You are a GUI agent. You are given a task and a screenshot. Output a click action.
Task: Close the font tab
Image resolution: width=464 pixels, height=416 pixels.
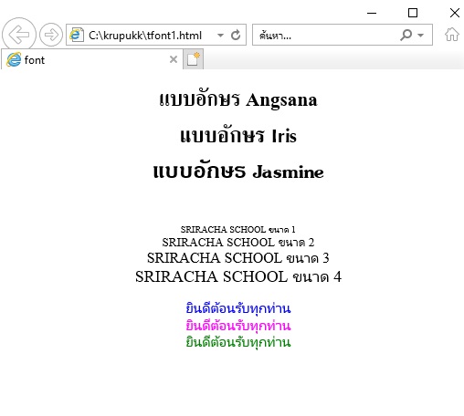point(174,59)
